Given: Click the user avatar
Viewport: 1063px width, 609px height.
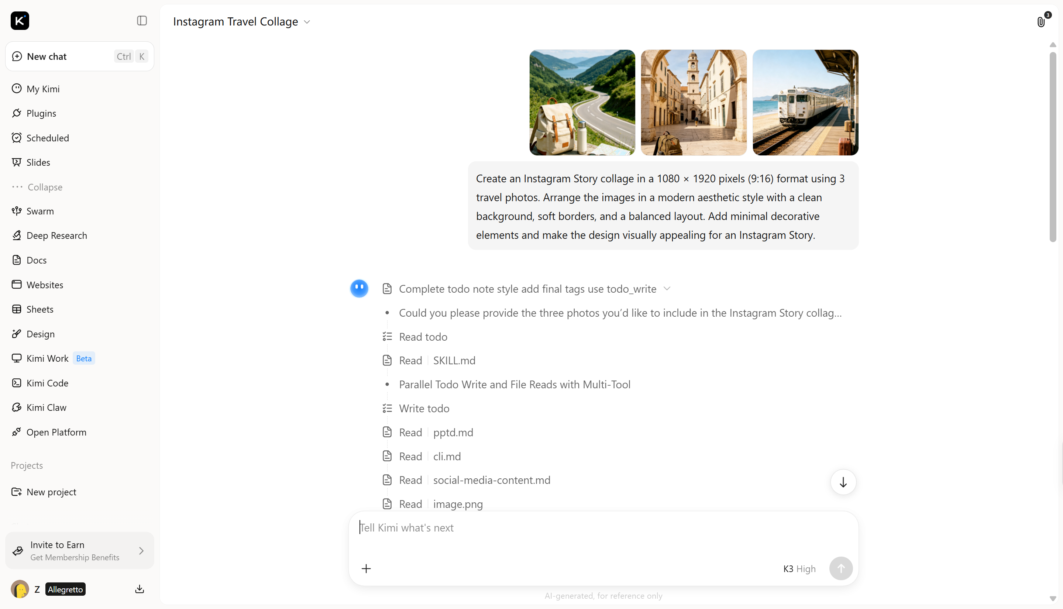Looking at the screenshot, I should [x=20, y=589].
